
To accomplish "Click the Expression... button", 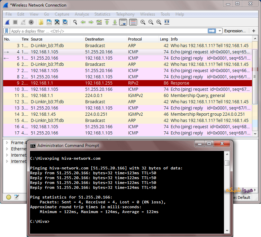I will coord(235,31).
